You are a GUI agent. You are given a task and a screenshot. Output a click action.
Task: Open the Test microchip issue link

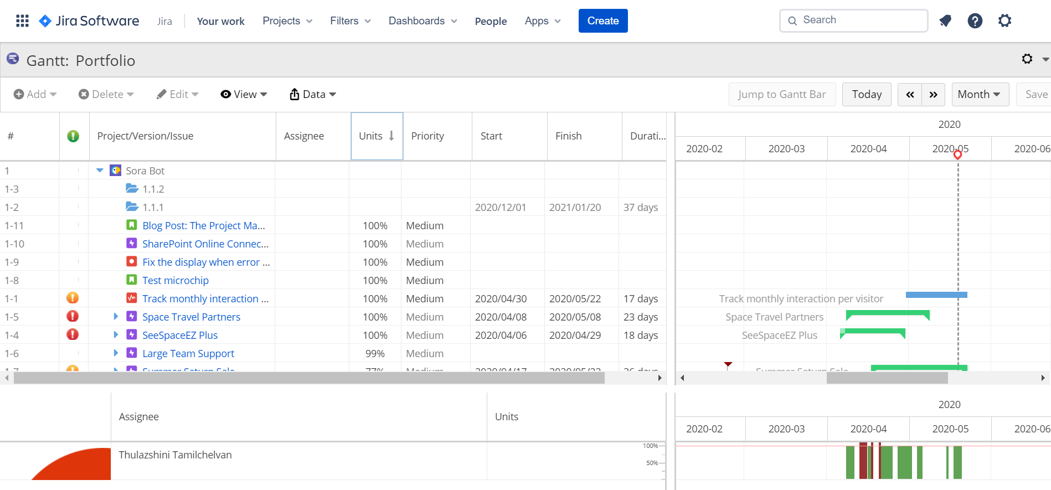(176, 280)
